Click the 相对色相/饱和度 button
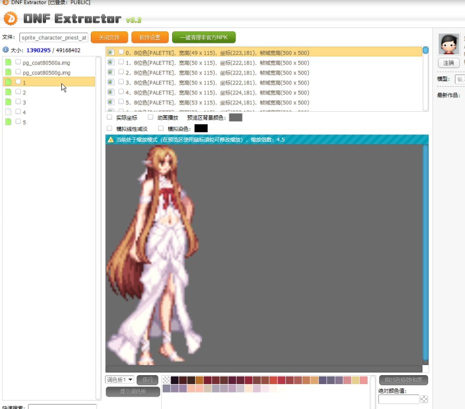 click(404, 380)
